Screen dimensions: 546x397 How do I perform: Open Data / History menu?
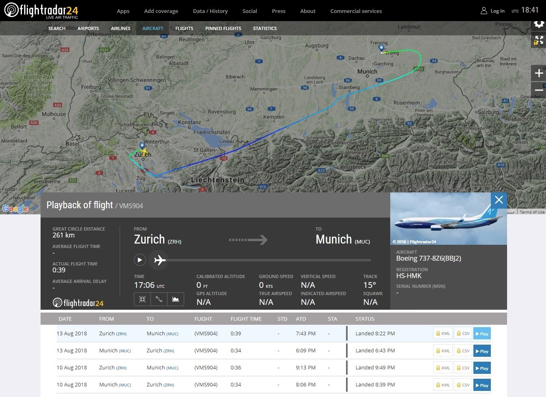tap(210, 11)
